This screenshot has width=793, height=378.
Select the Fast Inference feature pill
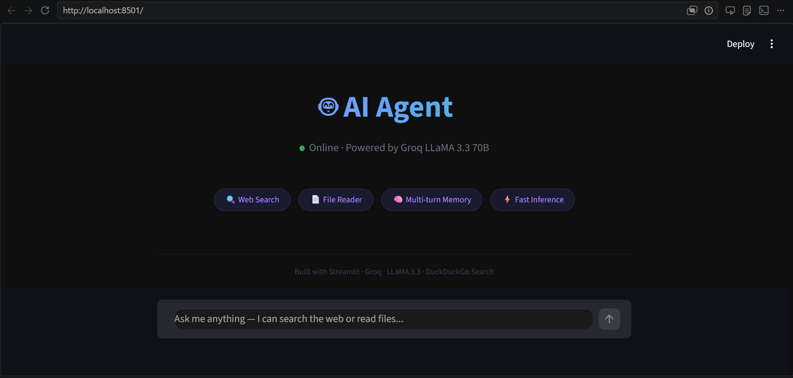point(533,200)
